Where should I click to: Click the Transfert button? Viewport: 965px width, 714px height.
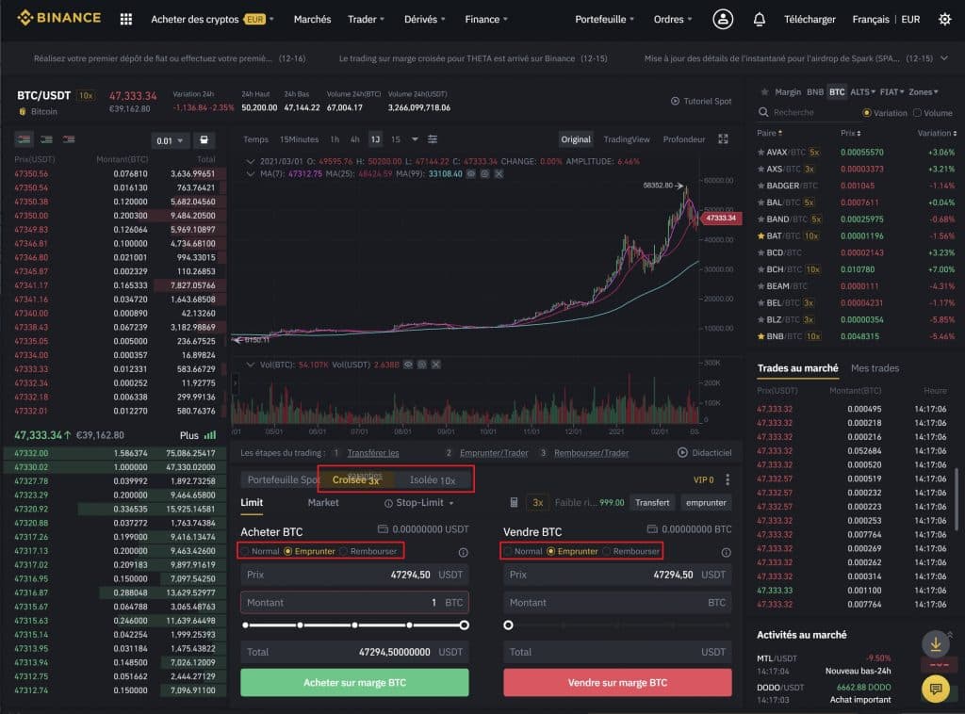652,502
